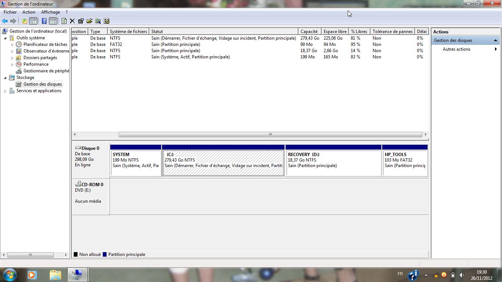Collapse the Outils système tree node

pos(5,38)
